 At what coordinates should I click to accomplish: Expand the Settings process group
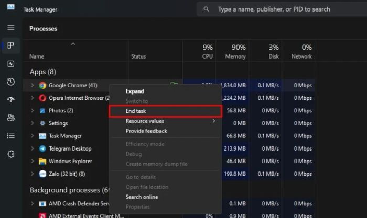point(33,123)
